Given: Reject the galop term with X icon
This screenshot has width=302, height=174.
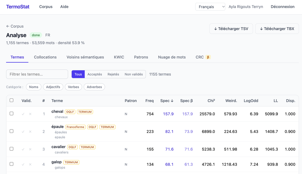Looking at the screenshot, I should click(x=30, y=164).
